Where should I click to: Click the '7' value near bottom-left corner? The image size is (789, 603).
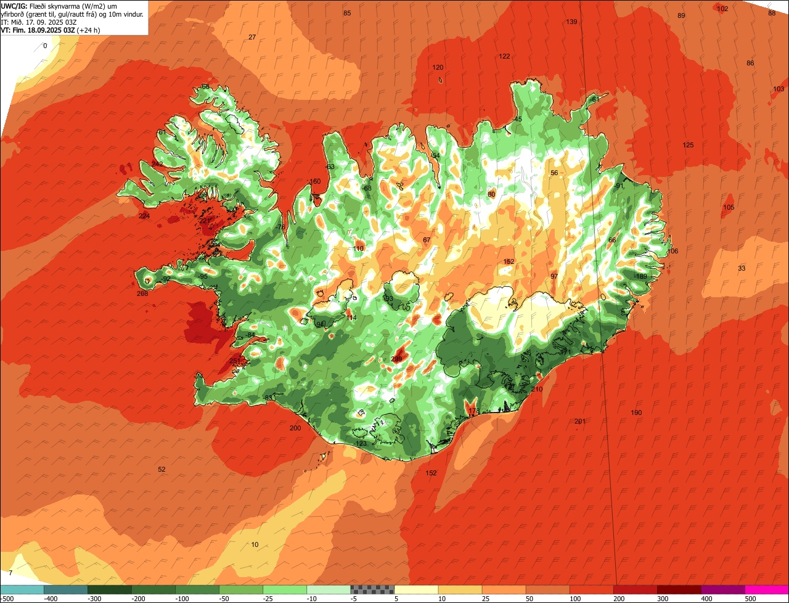(x=10, y=573)
